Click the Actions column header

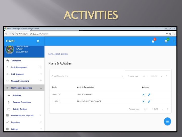click(x=145, y=87)
